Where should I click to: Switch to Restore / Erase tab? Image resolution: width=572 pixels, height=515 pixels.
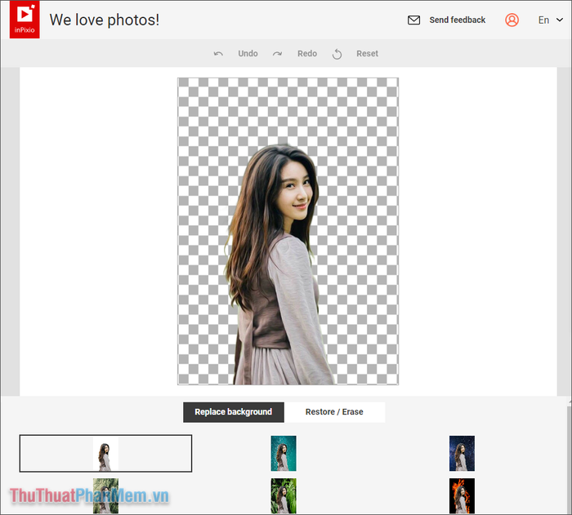(x=334, y=412)
